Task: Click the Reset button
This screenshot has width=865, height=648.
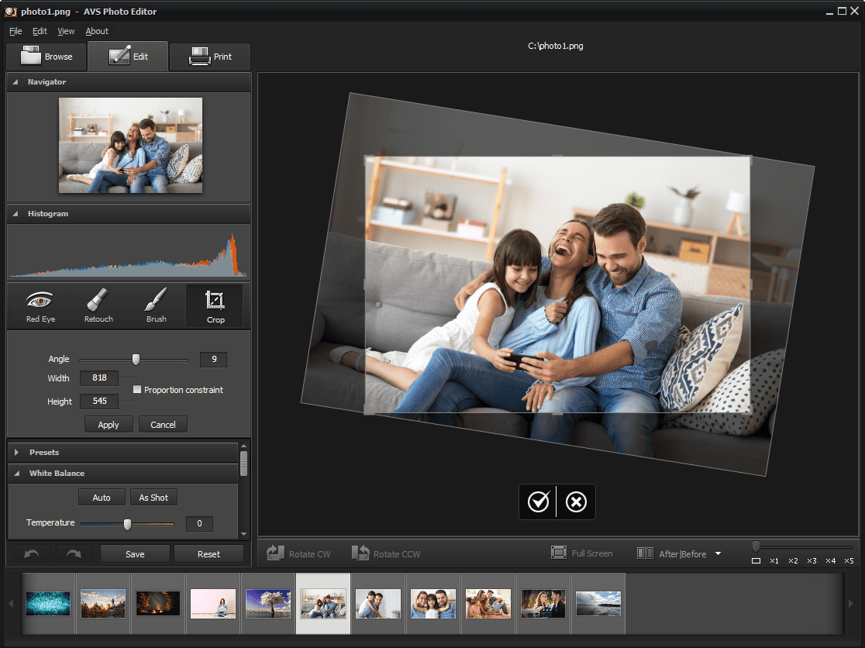Action: pyautogui.click(x=208, y=553)
